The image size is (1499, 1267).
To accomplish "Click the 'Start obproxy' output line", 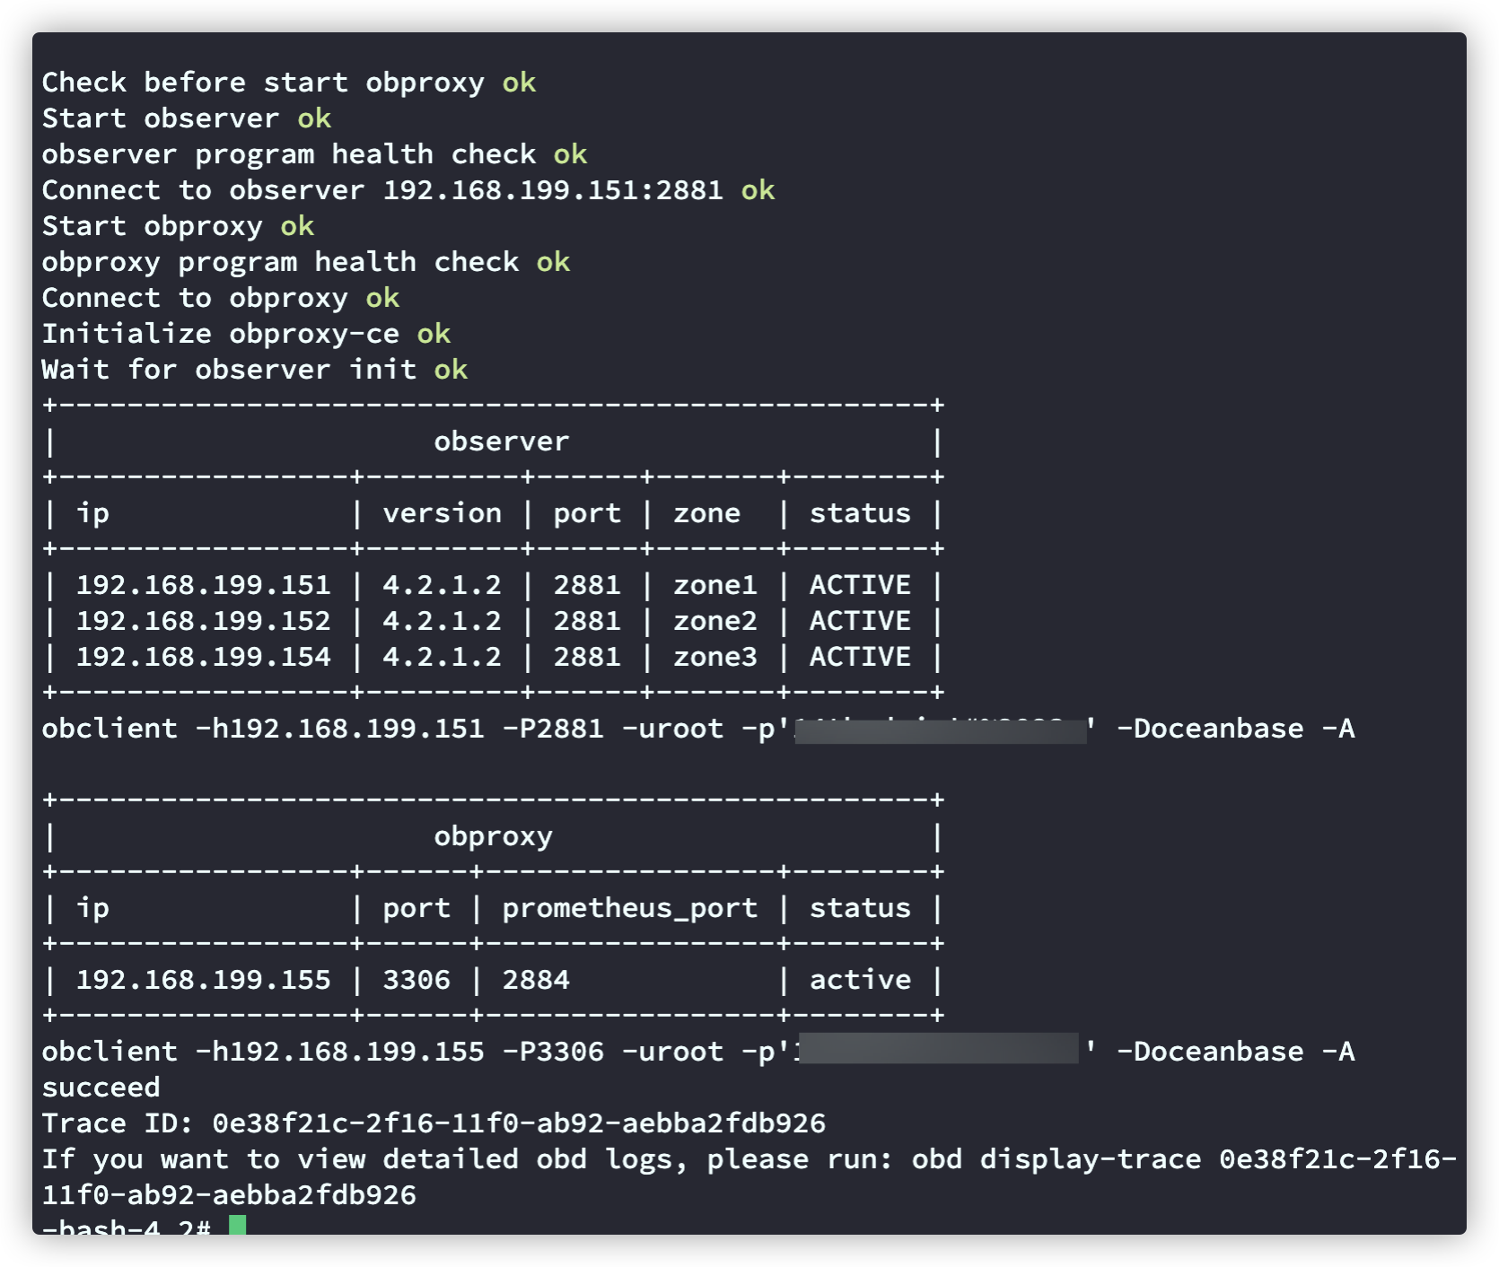I will pos(178,226).
